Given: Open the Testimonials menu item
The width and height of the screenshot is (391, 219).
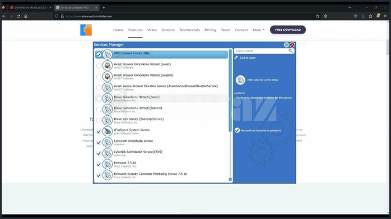Looking at the screenshot, I should point(189,30).
